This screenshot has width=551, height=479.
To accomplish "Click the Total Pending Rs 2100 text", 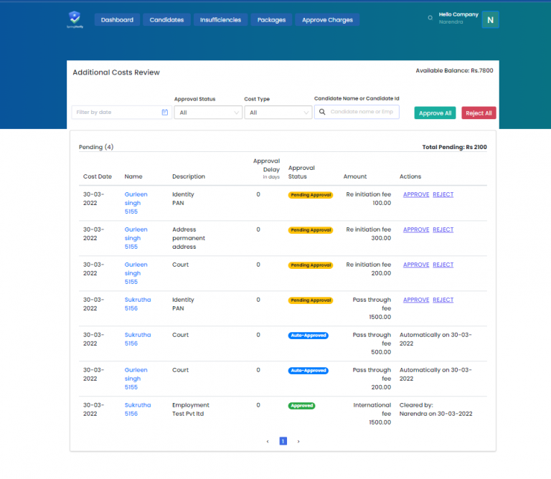I will [454, 147].
